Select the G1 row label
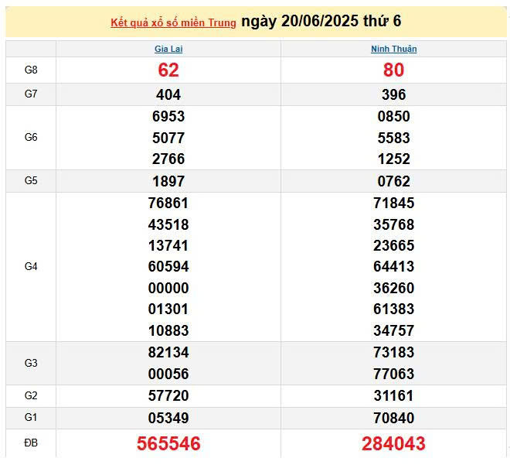This screenshot has height=465, width=510. coord(31,417)
